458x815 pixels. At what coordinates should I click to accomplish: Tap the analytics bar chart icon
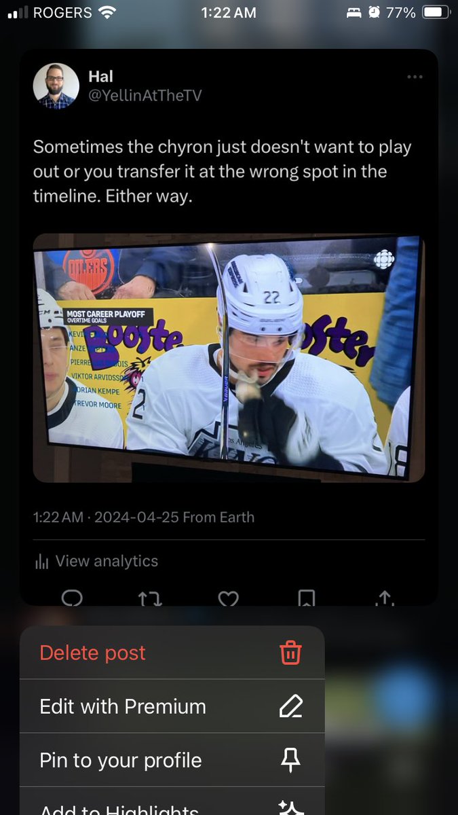42,562
